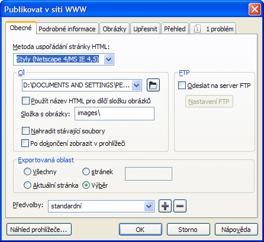Viewport: 264px width, 242px height.
Task: Show the Přehled tab
Action: [x=175, y=29]
